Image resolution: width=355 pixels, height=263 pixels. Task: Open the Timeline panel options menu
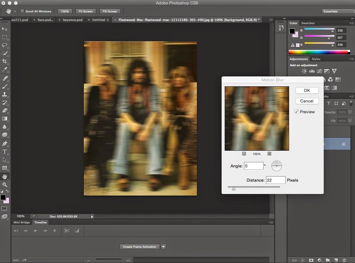point(271,222)
